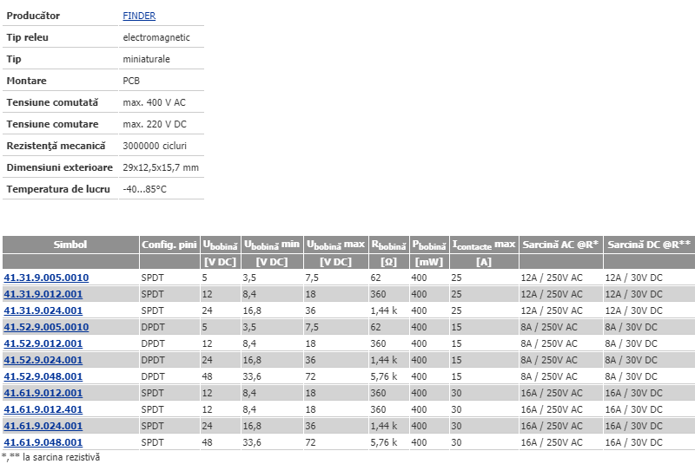Open product 41.61.9.012.001

tap(43, 393)
